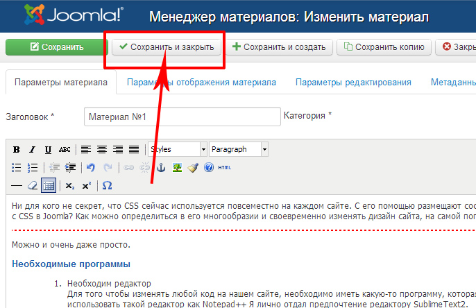The image size is (476, 308).
Task: Toggle the subscript formatting button
Action: point(69,186)
